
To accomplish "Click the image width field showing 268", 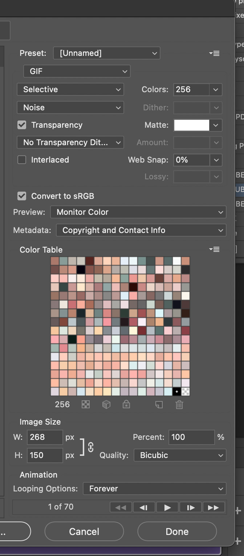I will [45, 437].
